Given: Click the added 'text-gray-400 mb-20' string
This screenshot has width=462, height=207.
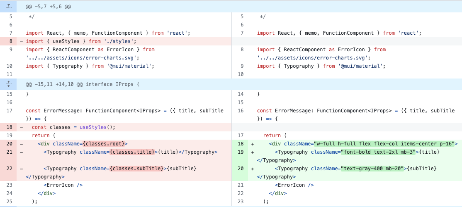Looking at the screenshot, I should point(372,169).
